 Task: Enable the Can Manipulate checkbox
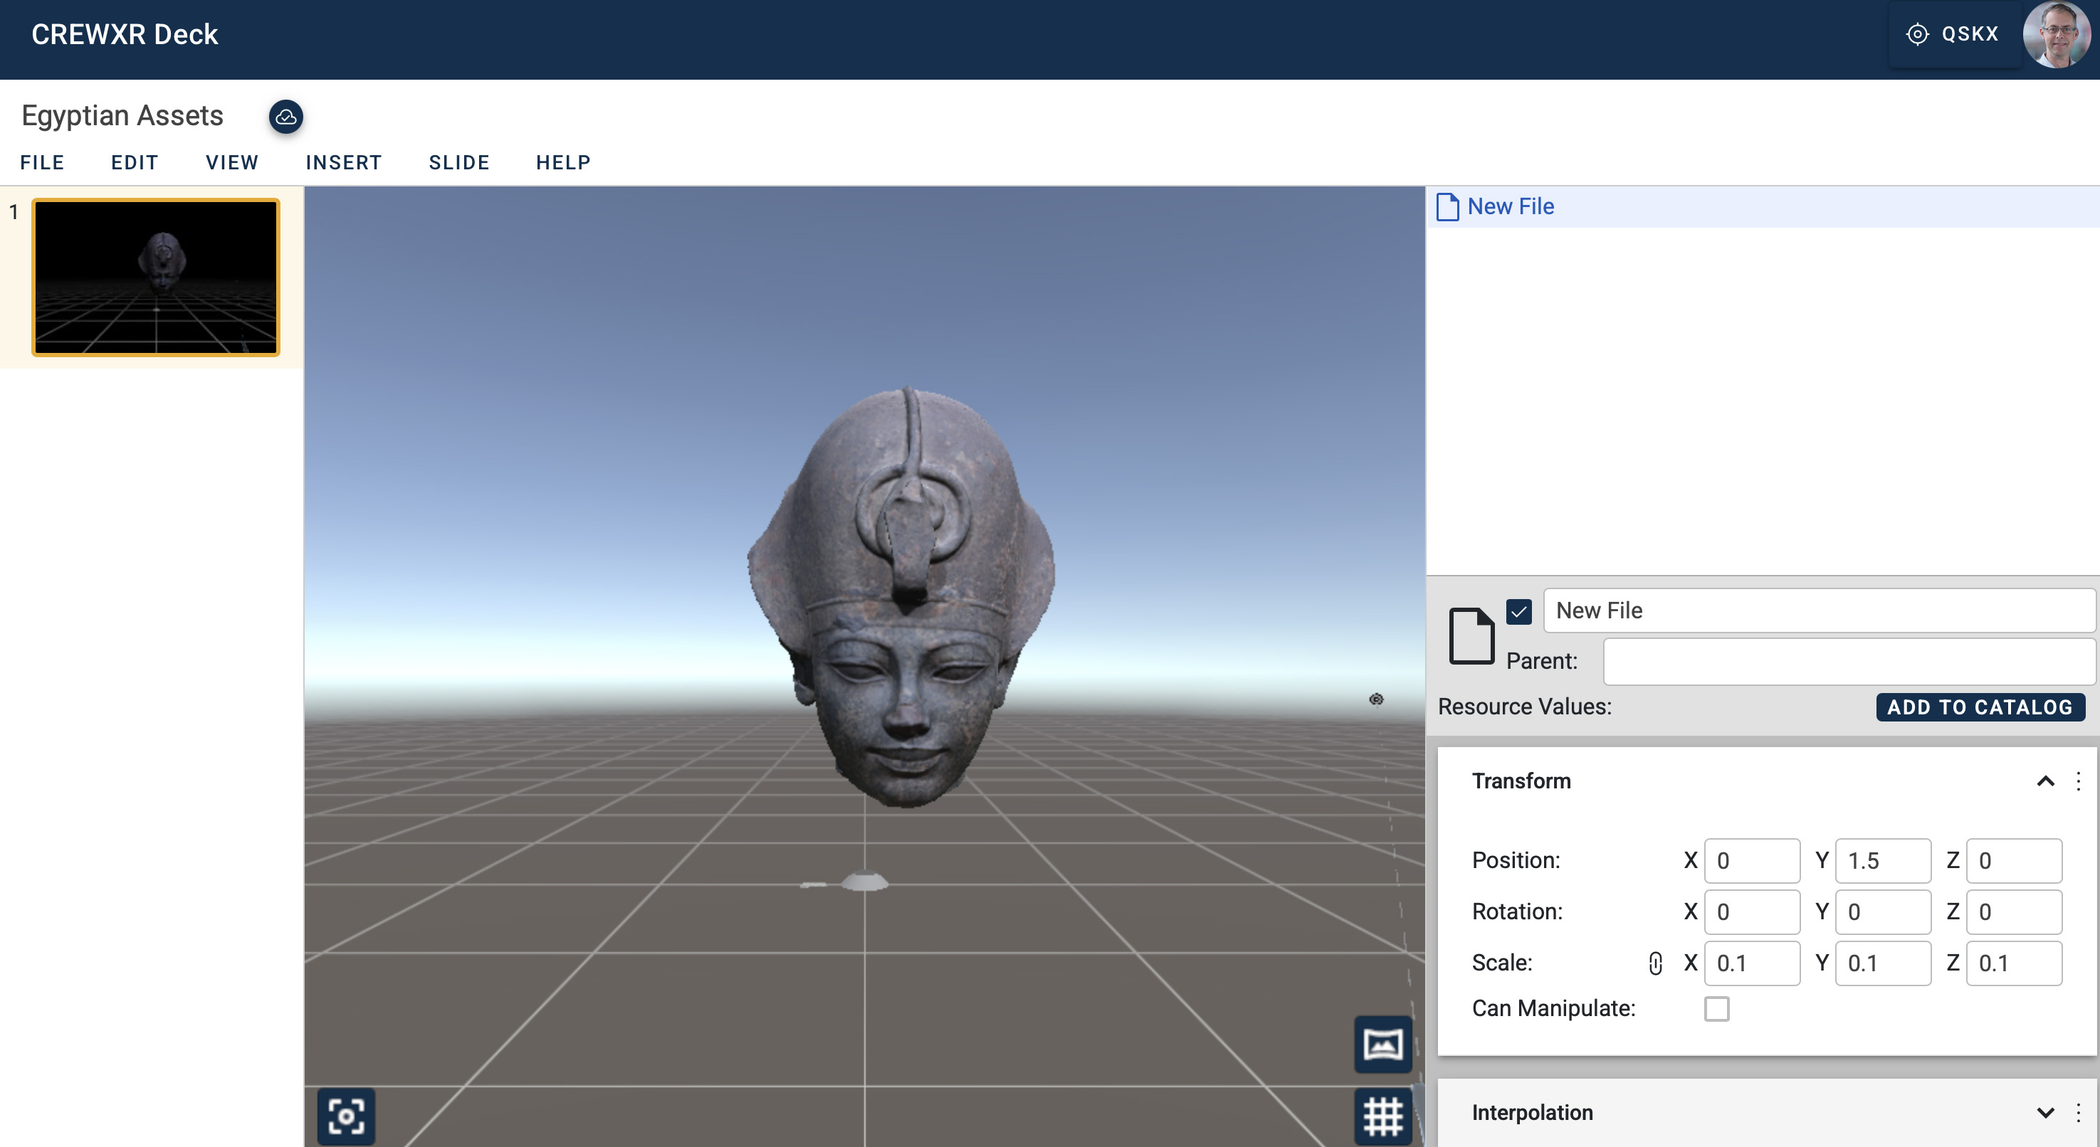click(1716, 1008)
